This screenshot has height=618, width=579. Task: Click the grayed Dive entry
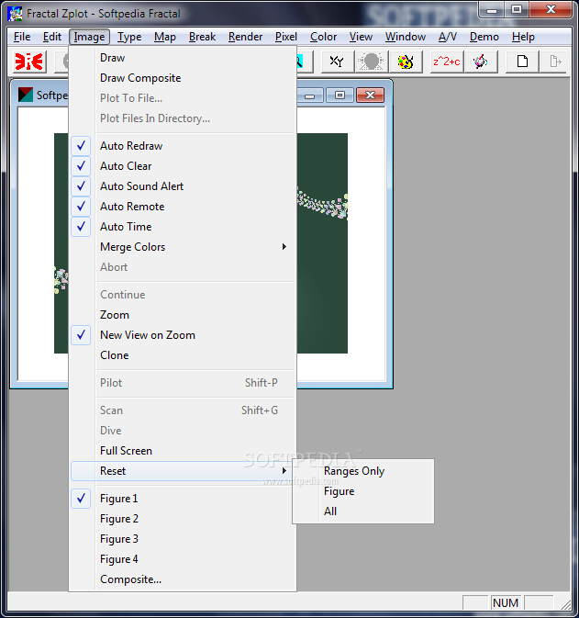[184, 431]
